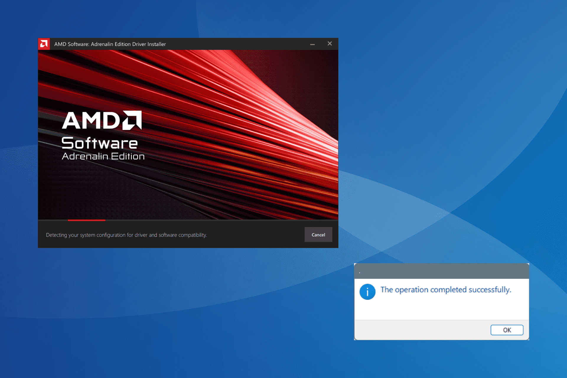Click the red installation progress bar
This screenshot has height=378, width=567.
[86, 220]
